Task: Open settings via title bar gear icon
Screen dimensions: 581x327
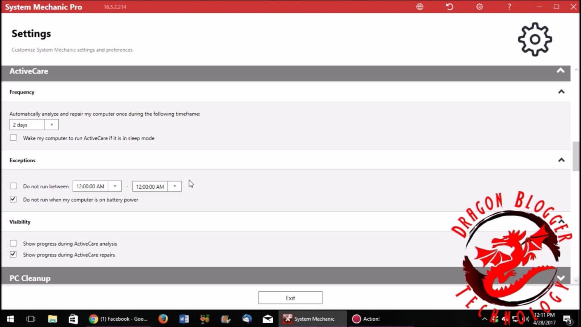Action: point(479,7)
